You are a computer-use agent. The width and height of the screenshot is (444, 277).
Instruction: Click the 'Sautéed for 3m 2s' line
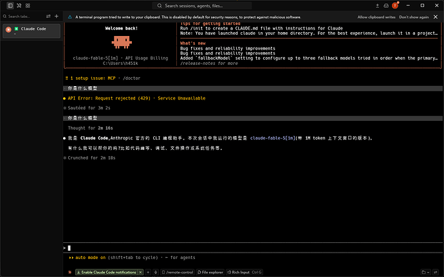coord(89,108)
